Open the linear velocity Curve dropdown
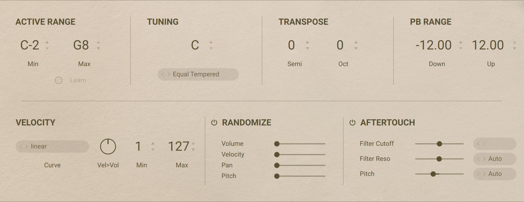This screenshot has width=524, height=202. (52, 147)
